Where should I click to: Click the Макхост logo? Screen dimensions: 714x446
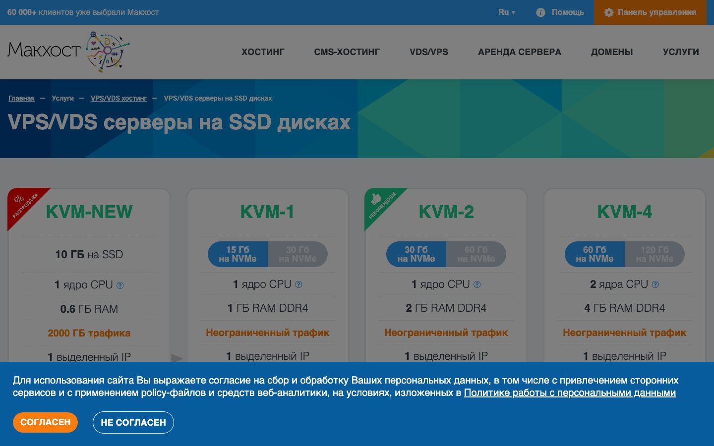[68, 52]
